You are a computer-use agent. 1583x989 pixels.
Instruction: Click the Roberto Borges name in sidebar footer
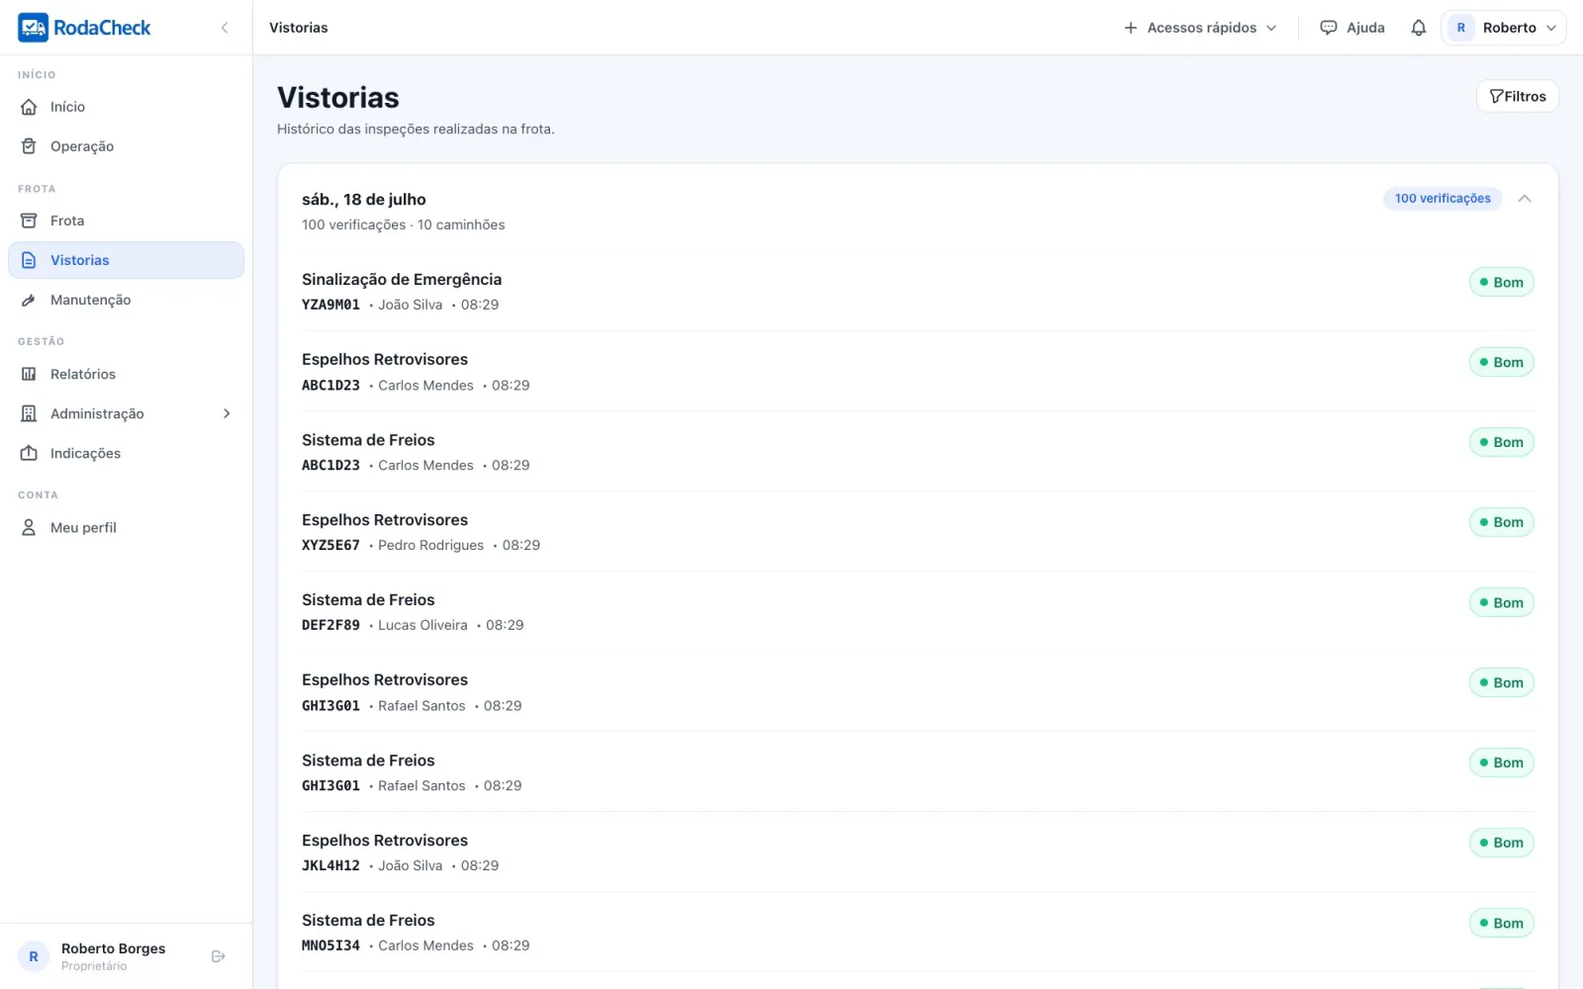(x=114, y=948)
